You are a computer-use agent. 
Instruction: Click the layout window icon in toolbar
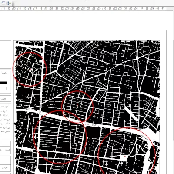3,3
